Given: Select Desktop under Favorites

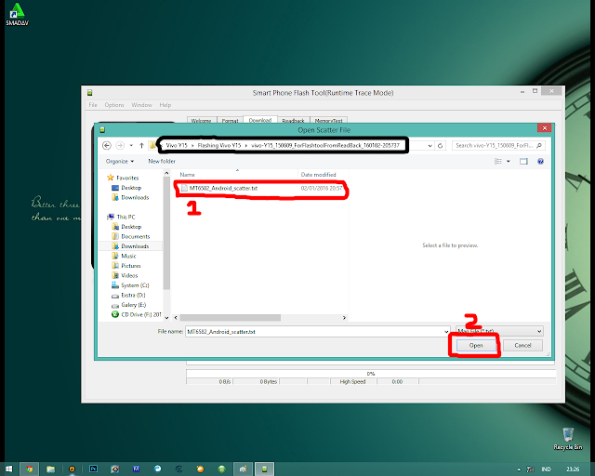Looking at the screenshot, I should point(131,188).
